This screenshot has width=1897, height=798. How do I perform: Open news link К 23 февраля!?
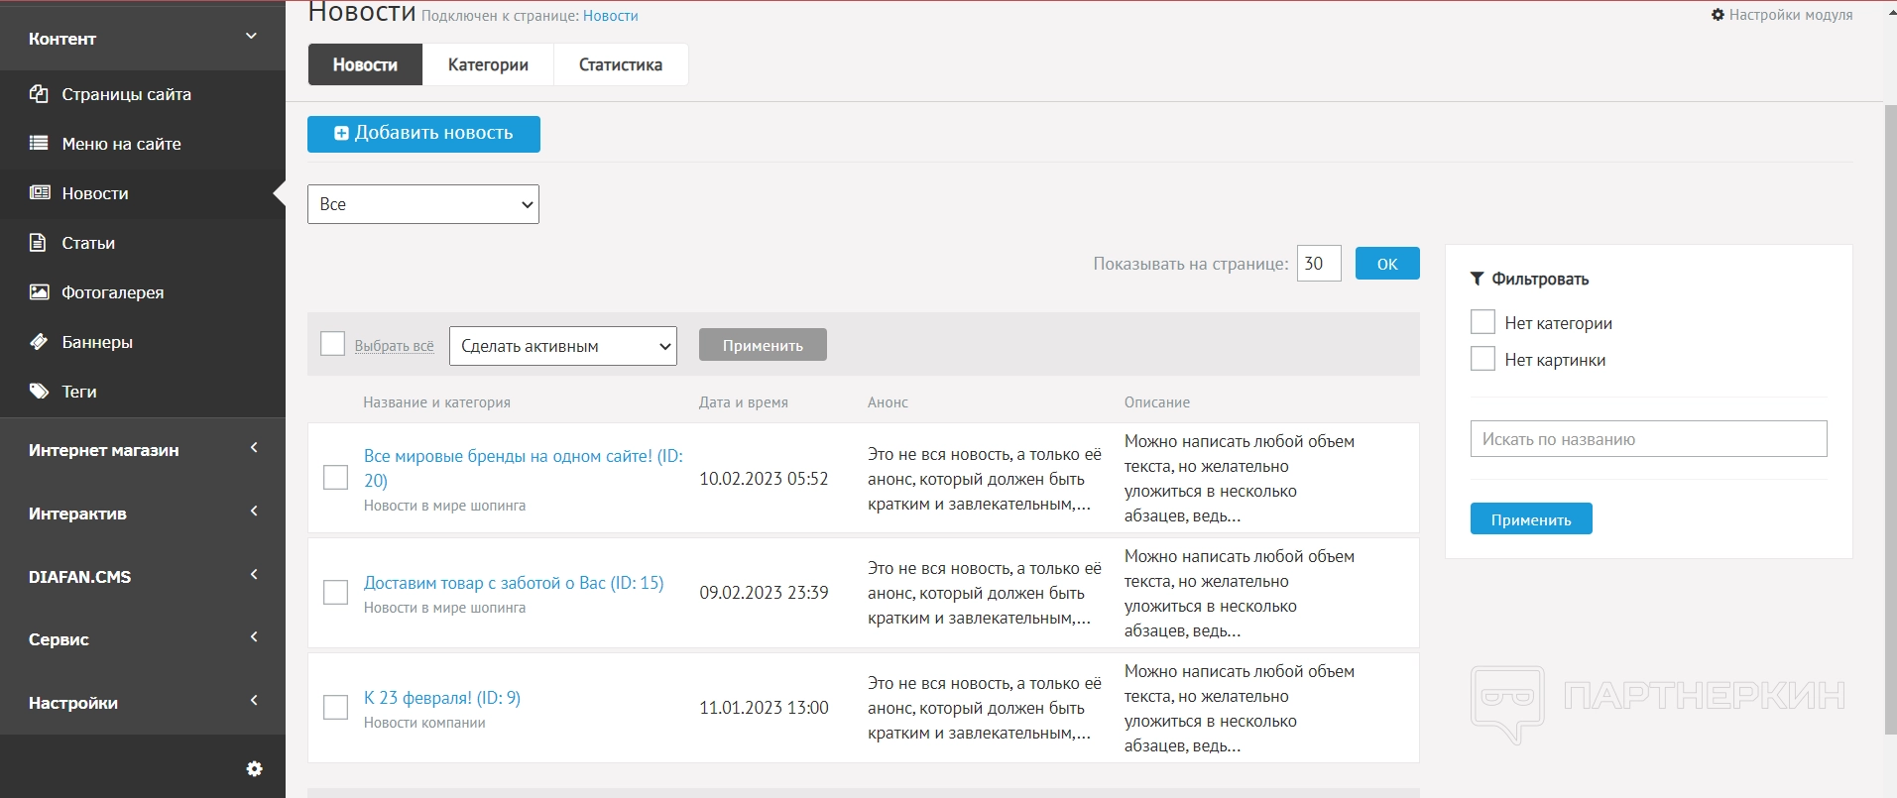click(441, 698)
